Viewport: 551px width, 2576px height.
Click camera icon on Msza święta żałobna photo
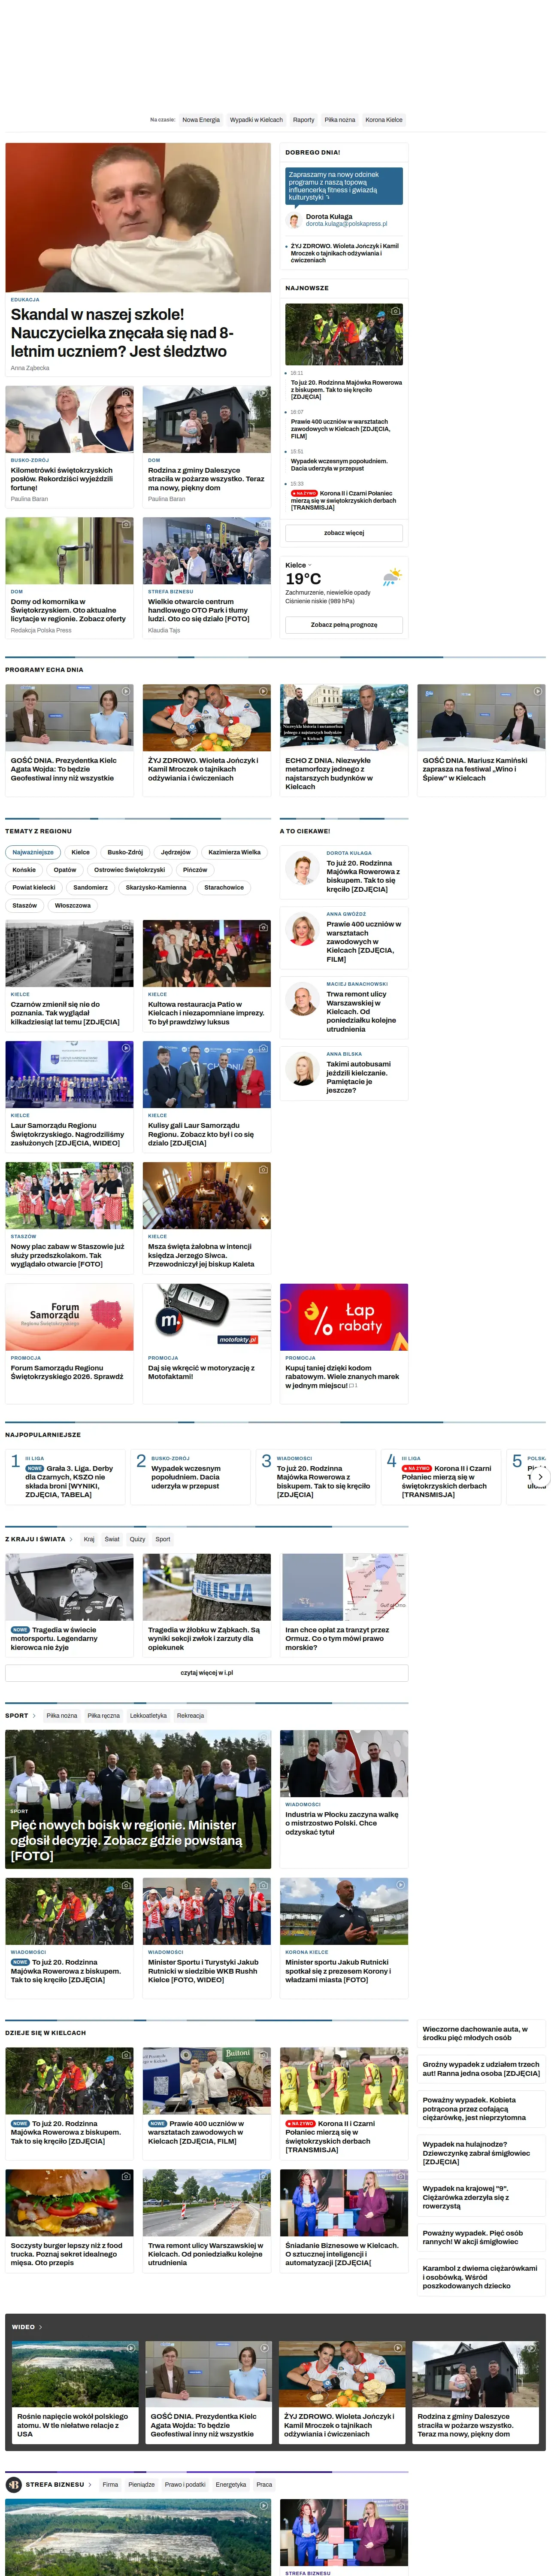click(263, 1169)
